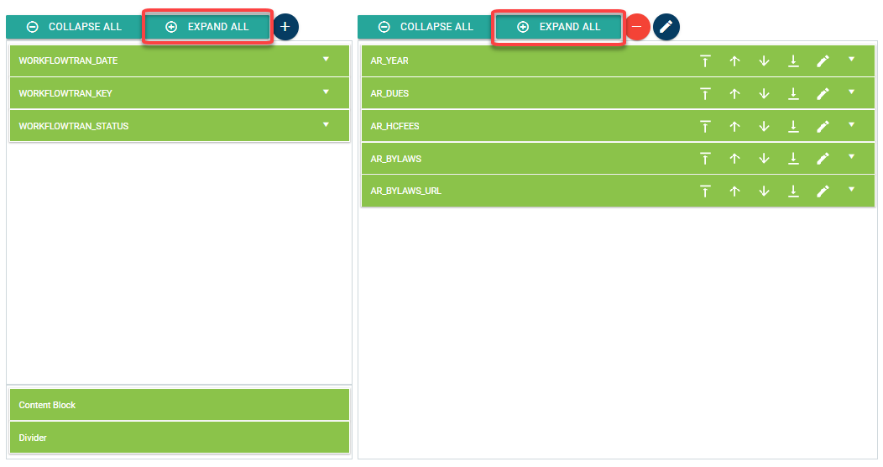Screen dimensions: 883x467
Task: Expand the AR_HCFEES dropdown arrow
Action: point(851,125)
